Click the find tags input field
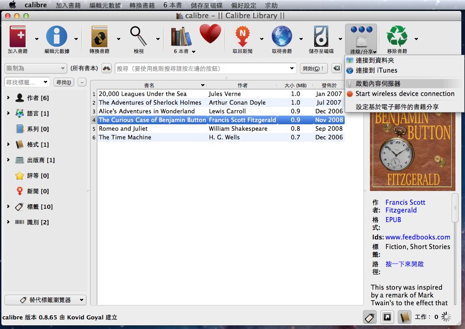 pos(27,82)
